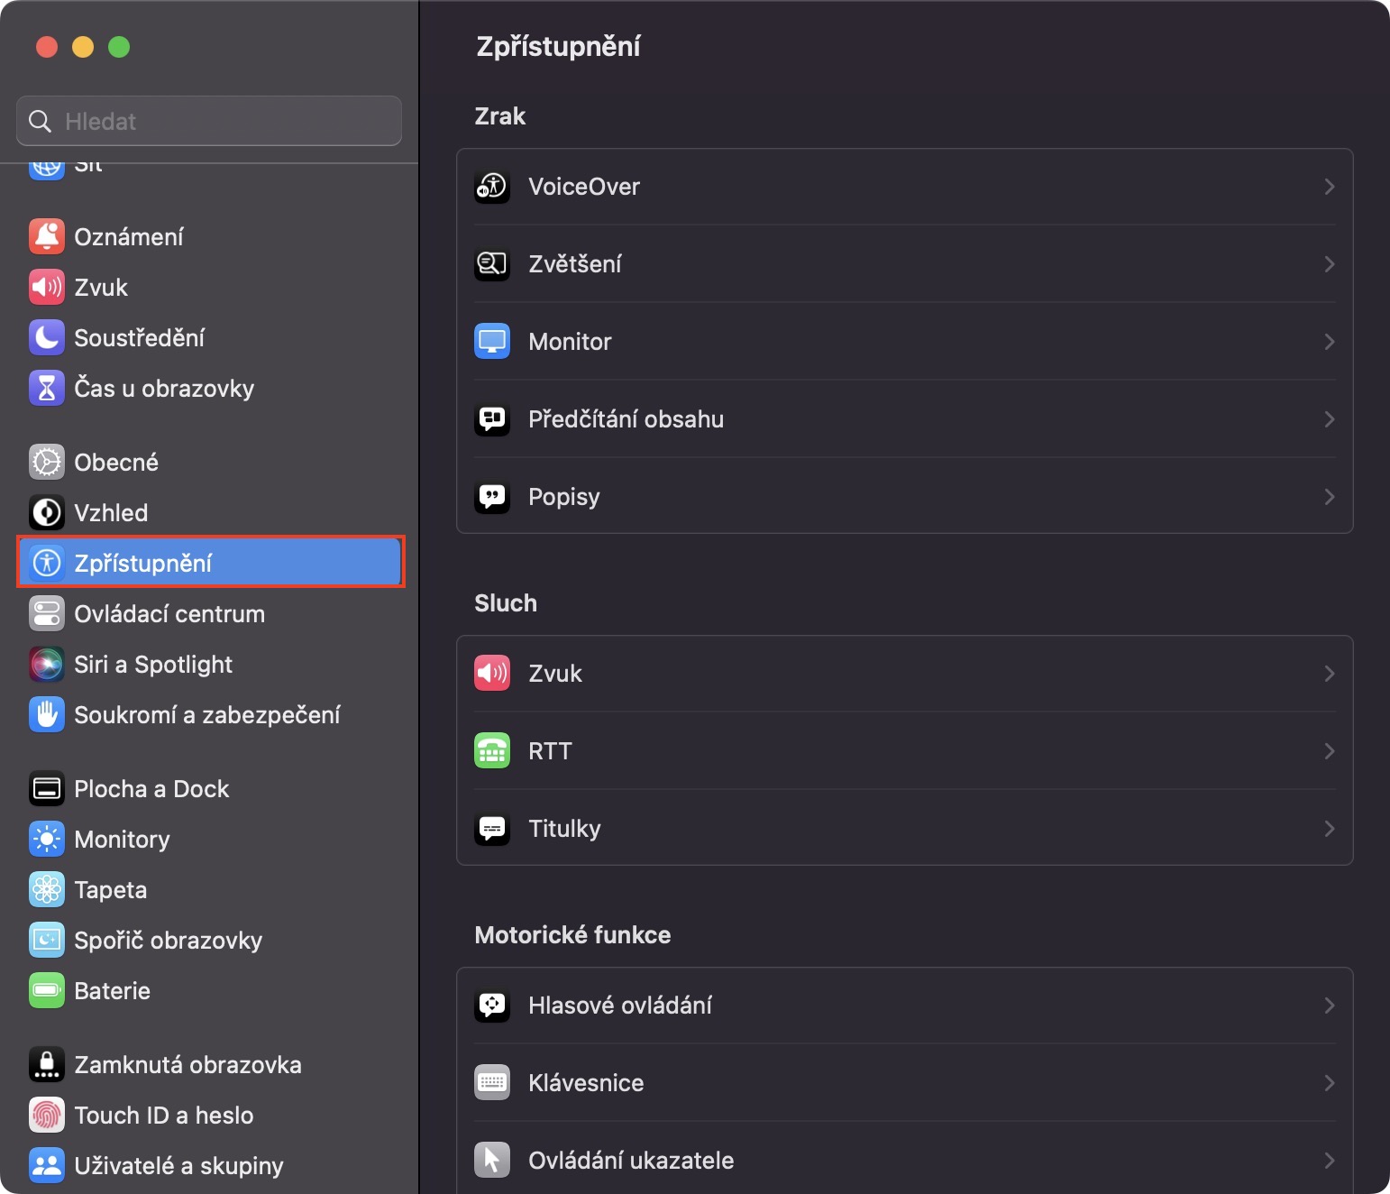1390x1194 pixels.
Task: Select Oznámení in the sidebar
Action: click(129, 237)
